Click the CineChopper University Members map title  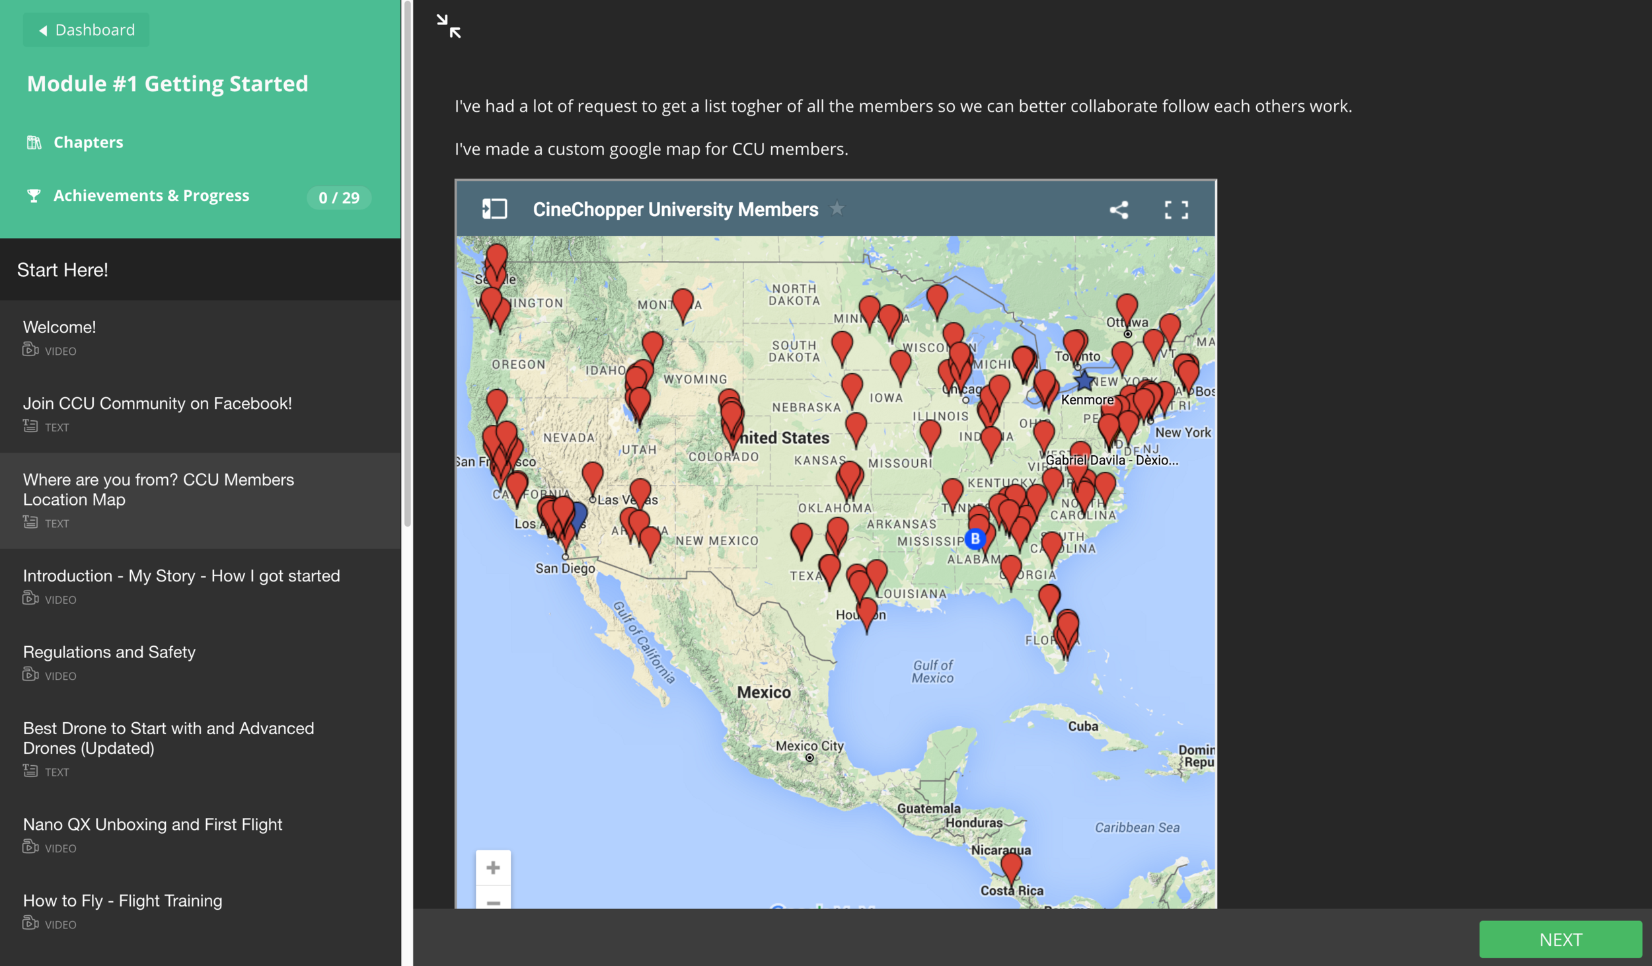coord(675,209)
